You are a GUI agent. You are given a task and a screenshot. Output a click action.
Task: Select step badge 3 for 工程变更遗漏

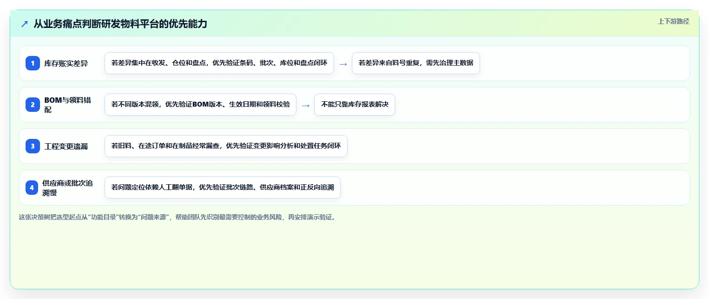33,146
